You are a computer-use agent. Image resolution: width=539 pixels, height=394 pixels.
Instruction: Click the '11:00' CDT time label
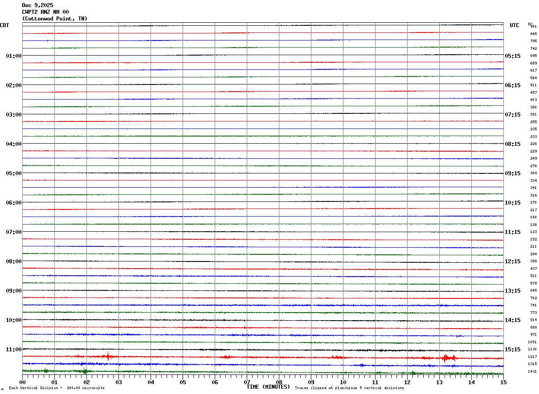coord(14,350)
